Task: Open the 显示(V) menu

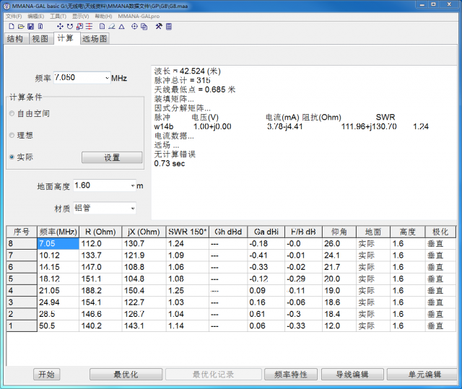Action: 80,16
